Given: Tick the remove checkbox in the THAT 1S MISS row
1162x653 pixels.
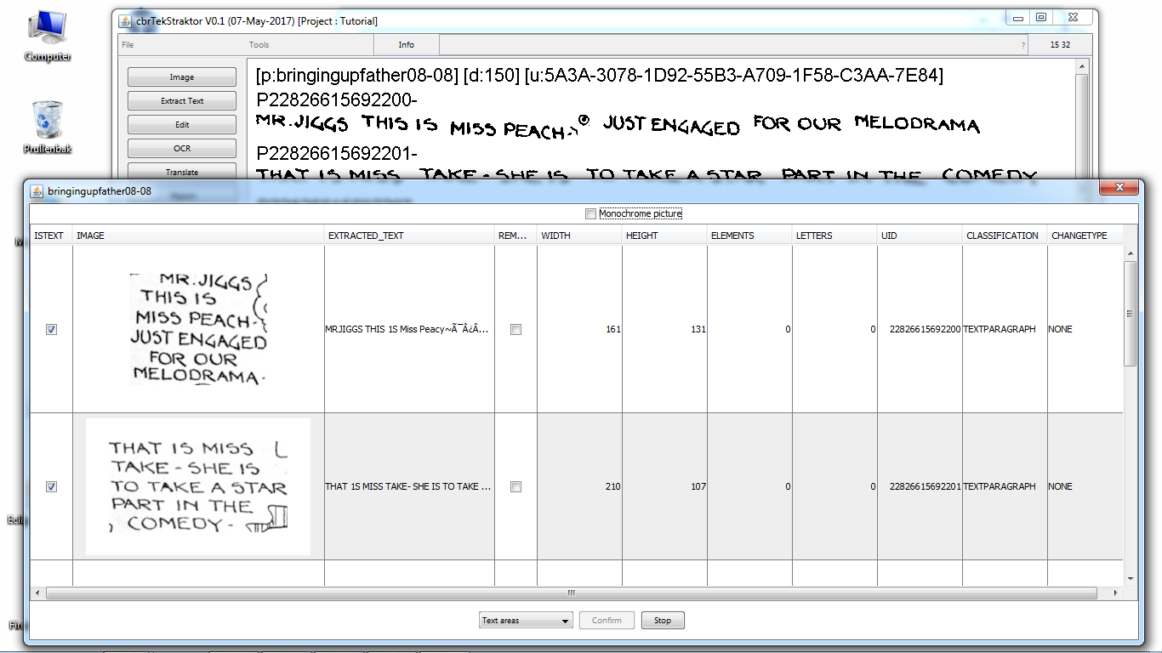Looking at the screenshot, I should 515,486.
